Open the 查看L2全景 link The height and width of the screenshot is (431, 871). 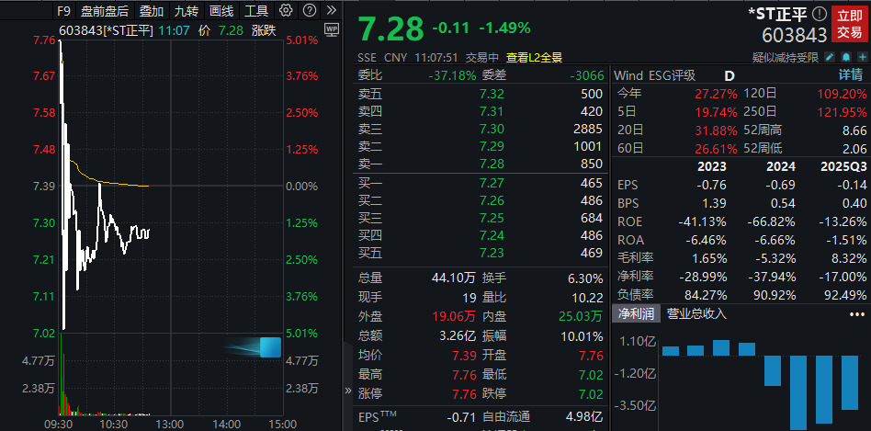(558, 57)
